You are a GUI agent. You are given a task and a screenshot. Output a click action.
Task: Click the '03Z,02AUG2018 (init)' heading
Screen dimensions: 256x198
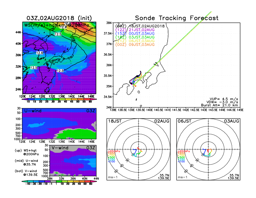click(x=59, y=18)
